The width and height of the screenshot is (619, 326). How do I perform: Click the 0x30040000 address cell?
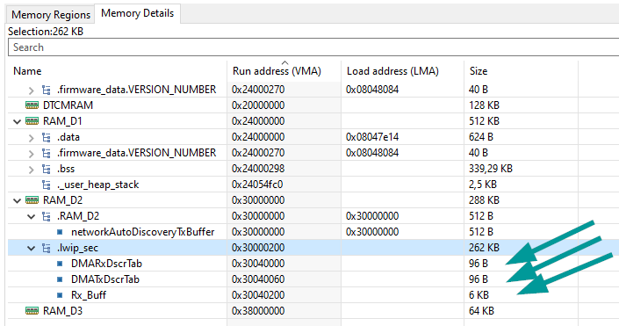point(258,264)
